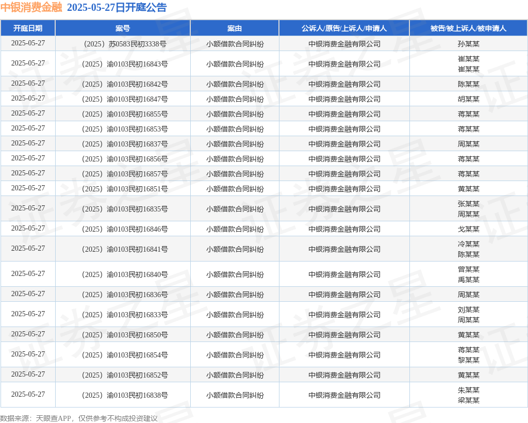Viewport: 528px width, 423px height.
Task: Click defendant 孙某某
Action: coord(468,44)
